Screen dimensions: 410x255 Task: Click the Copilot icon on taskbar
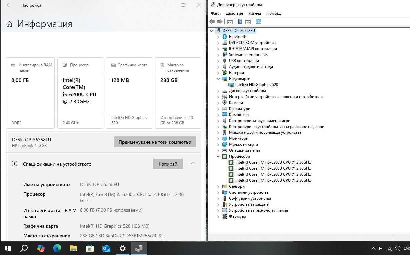tap(41, 248)
